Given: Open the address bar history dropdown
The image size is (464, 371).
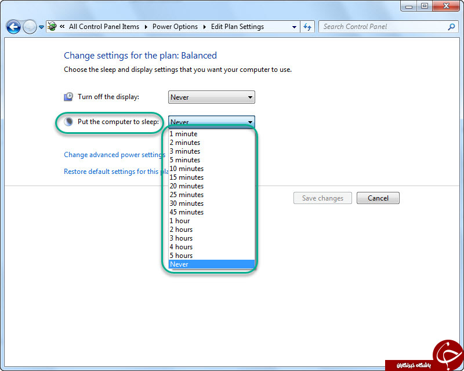Looking at the screenshot, I should (x=294, y=27).
